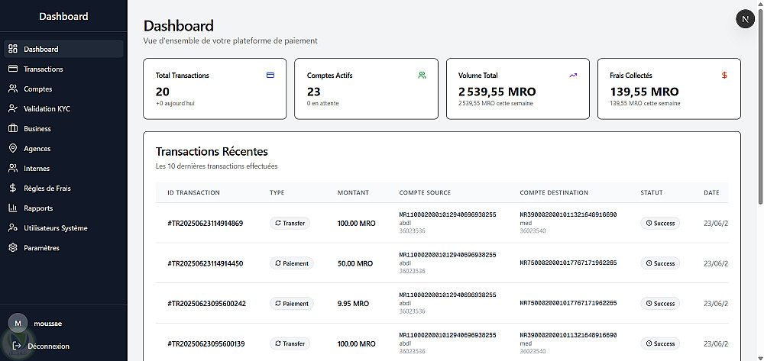
Task: Click the Transfer type badge in first row
Action: pos(290,224)
